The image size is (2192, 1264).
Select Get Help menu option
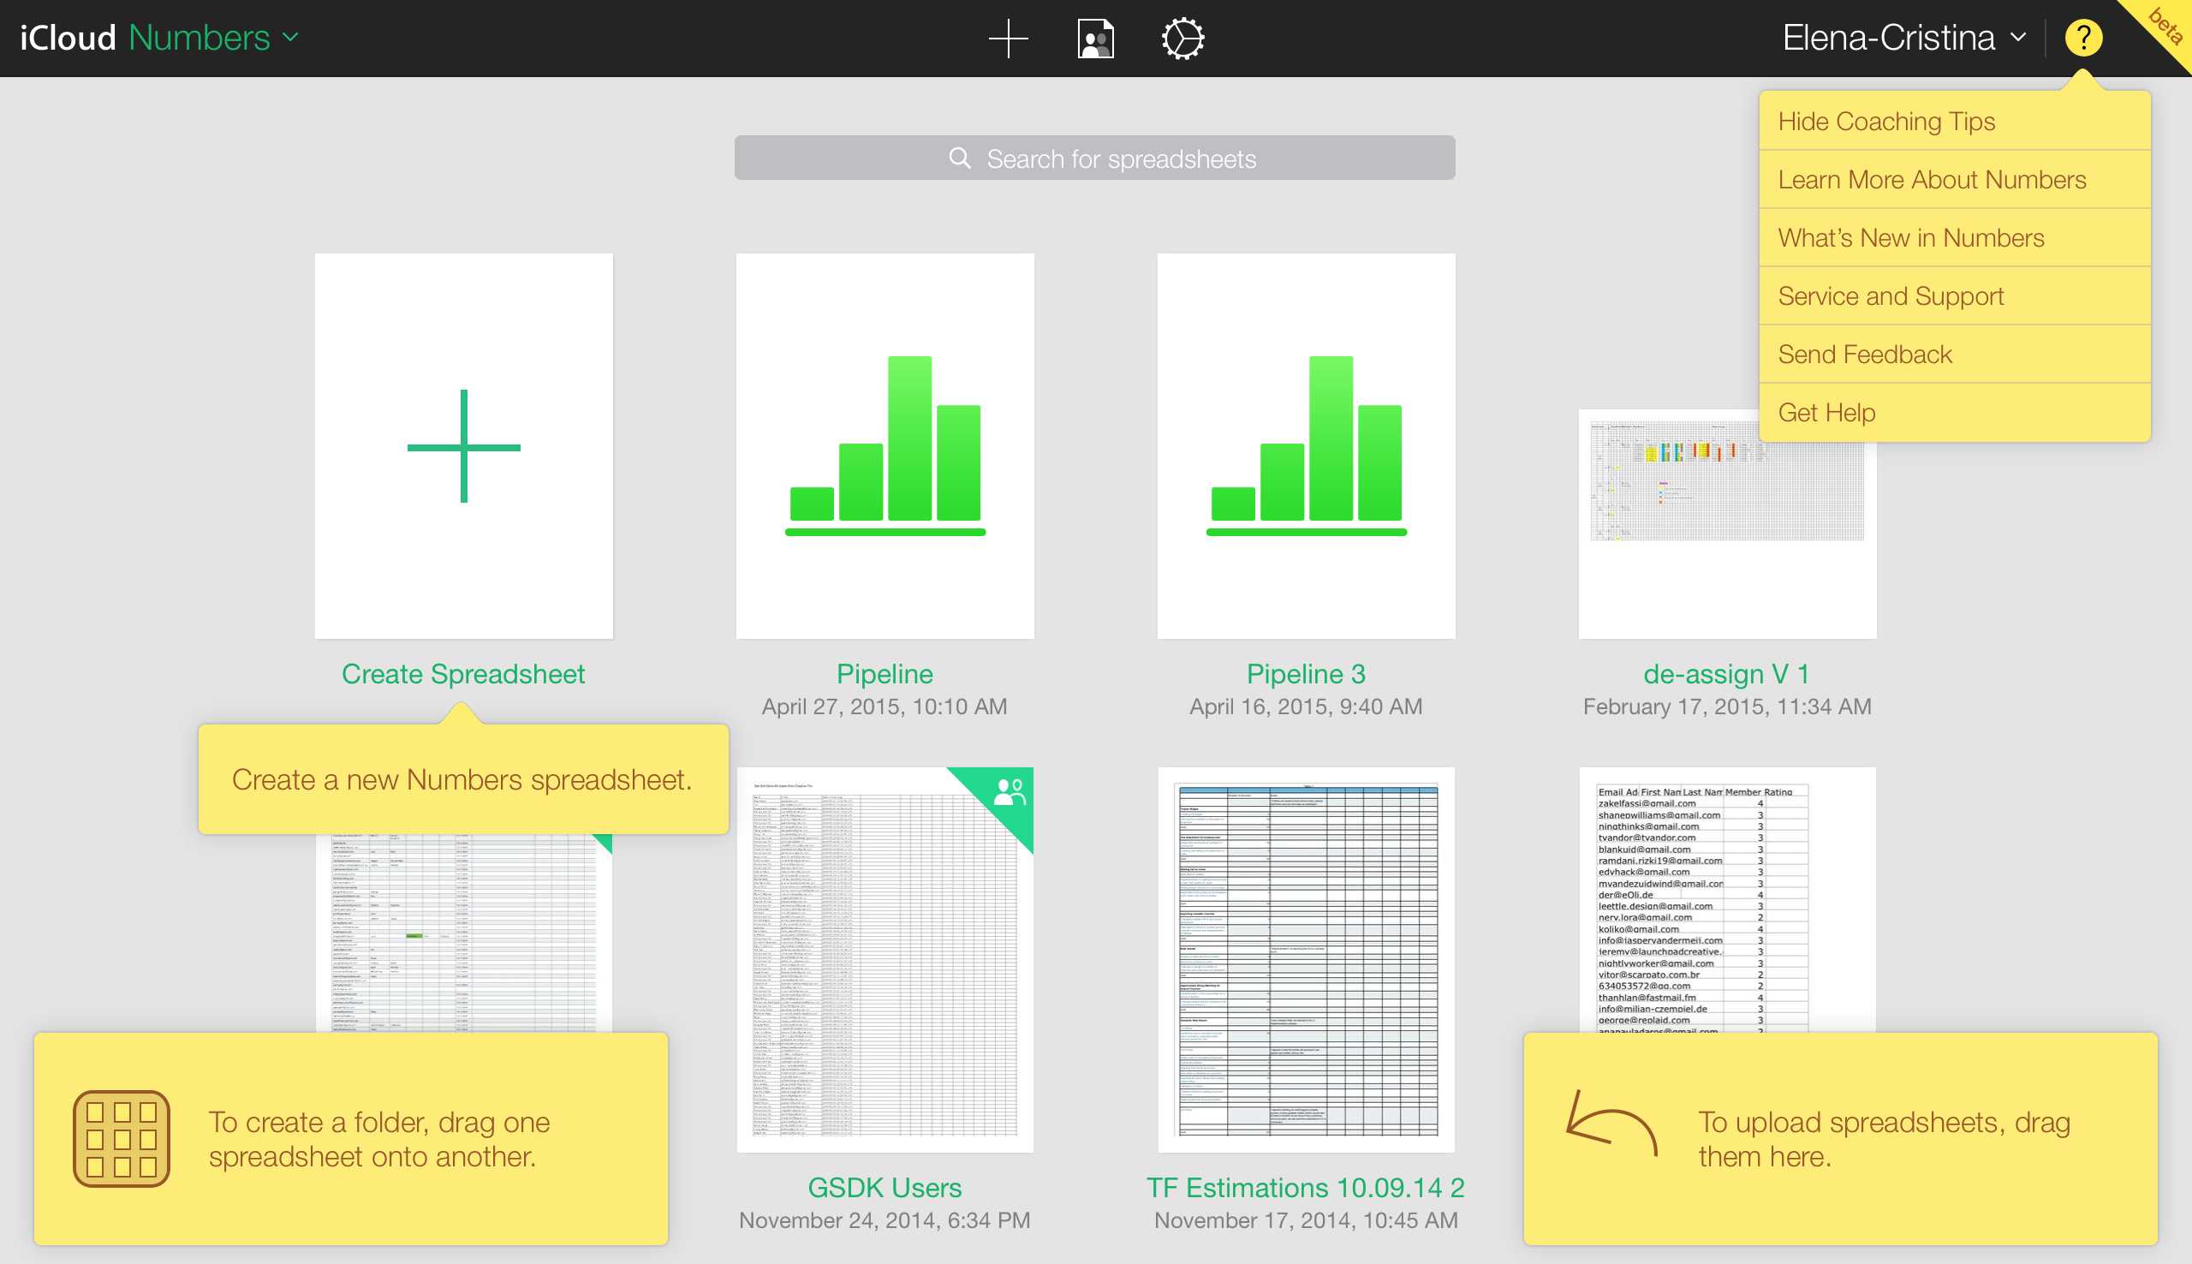[x=1826, y=413]
